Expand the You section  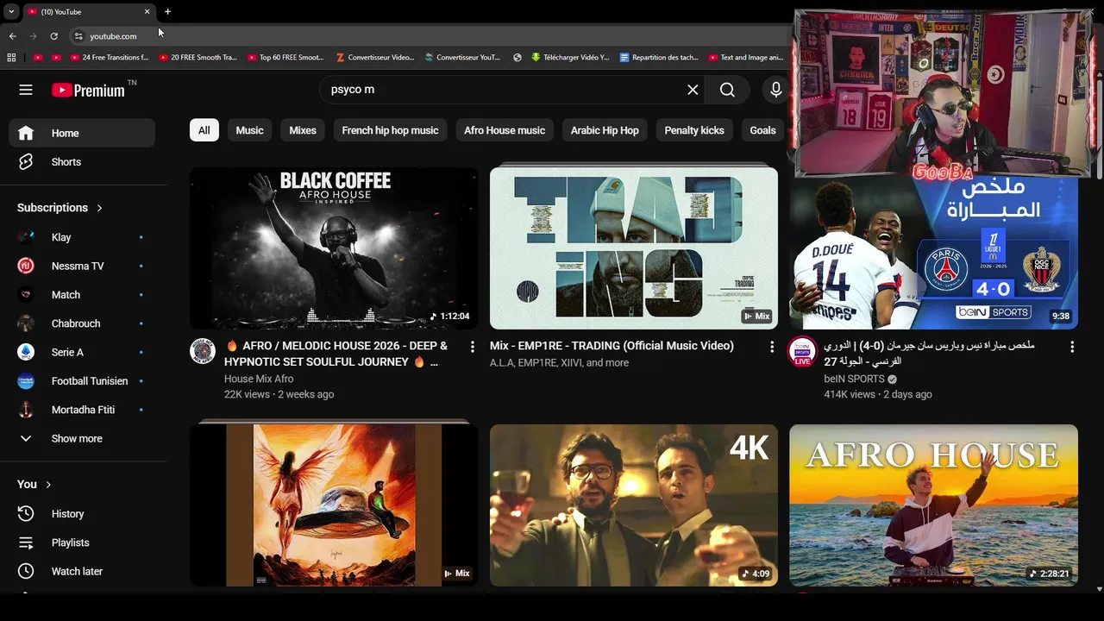click(x=34, y=485)
